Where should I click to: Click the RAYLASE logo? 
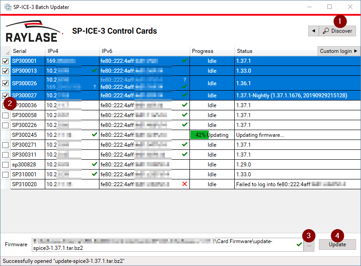point(34,31)
